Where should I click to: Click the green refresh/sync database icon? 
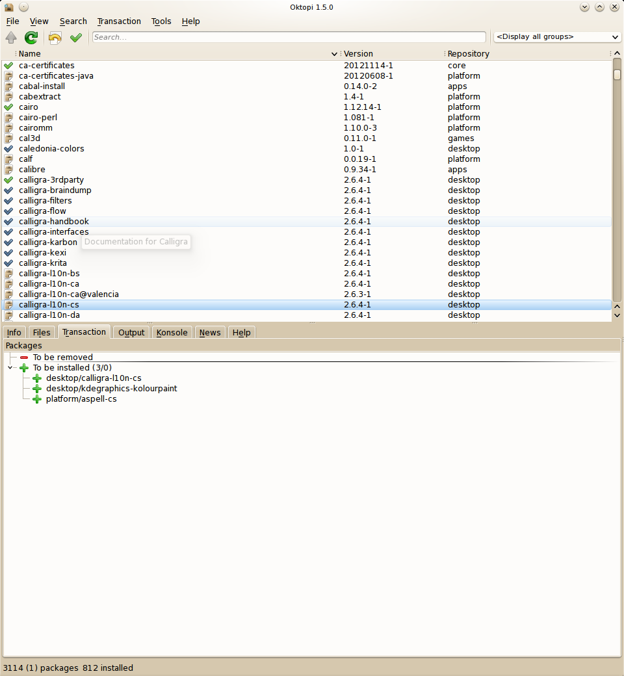coord(31,38)
